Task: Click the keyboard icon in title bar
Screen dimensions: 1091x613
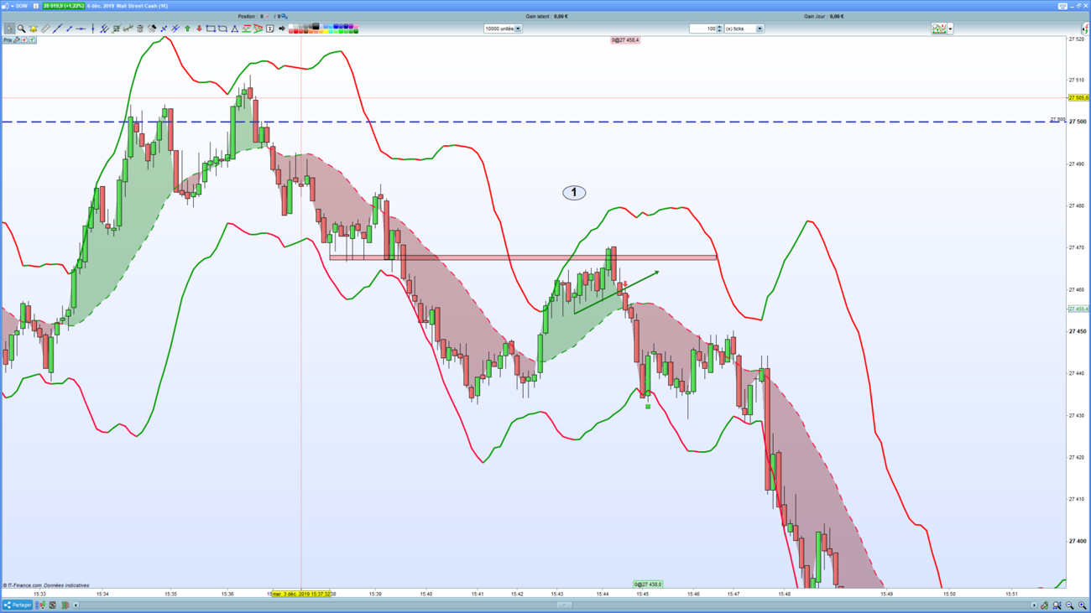Action: coord(1062,6)
